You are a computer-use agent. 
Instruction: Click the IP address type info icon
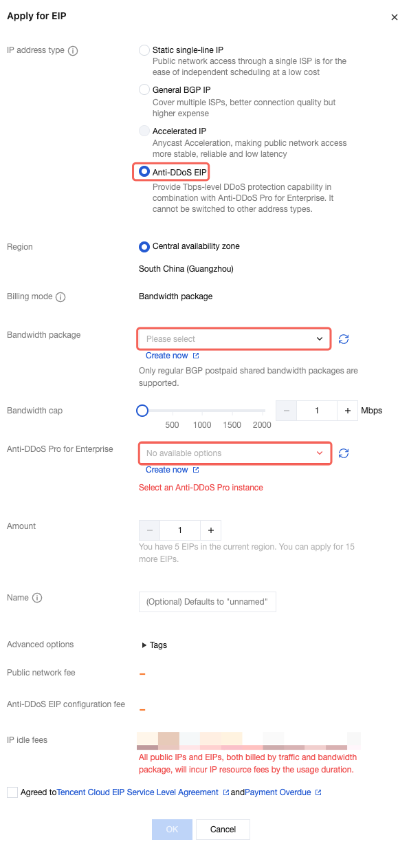[73, 51]
